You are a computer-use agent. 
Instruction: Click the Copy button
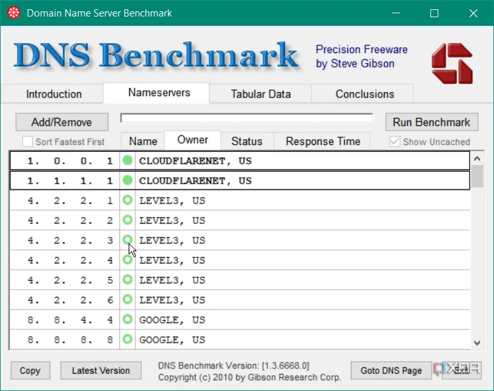(31, 370)
